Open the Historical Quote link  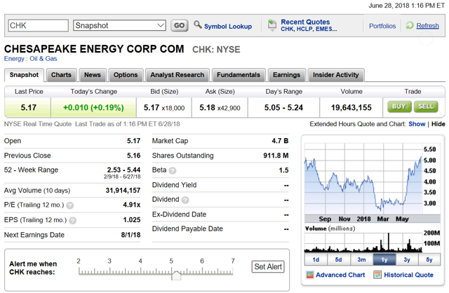pos(408,275)
